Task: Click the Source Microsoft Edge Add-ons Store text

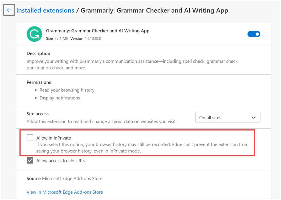Action: click(x=64, y=179)
